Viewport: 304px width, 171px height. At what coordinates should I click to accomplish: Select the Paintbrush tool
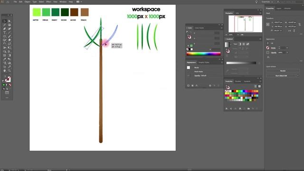9,36
